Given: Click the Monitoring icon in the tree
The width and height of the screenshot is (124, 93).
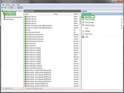Looking at the screenshot, I should click(5, 19).
